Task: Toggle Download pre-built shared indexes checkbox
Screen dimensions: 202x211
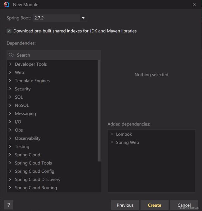Action: click(x=9, y=31)
